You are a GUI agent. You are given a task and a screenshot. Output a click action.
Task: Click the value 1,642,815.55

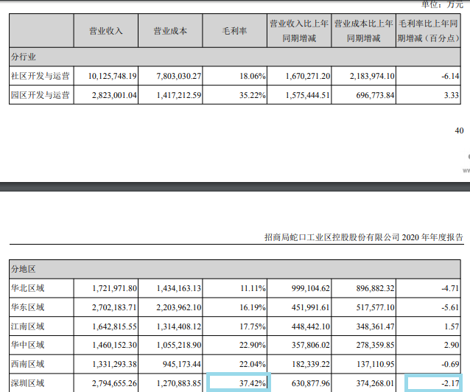coord(114,326)
